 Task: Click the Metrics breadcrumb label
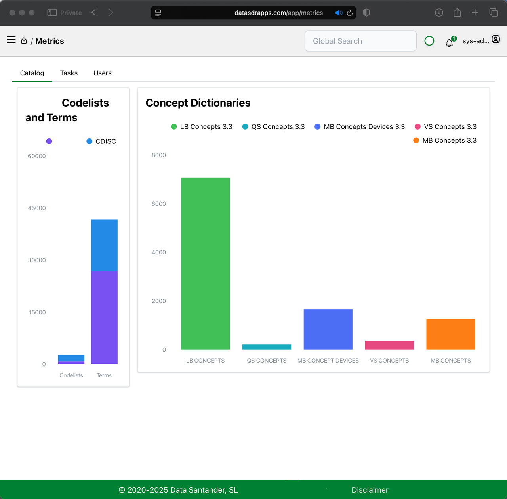(x=50, y=41)
